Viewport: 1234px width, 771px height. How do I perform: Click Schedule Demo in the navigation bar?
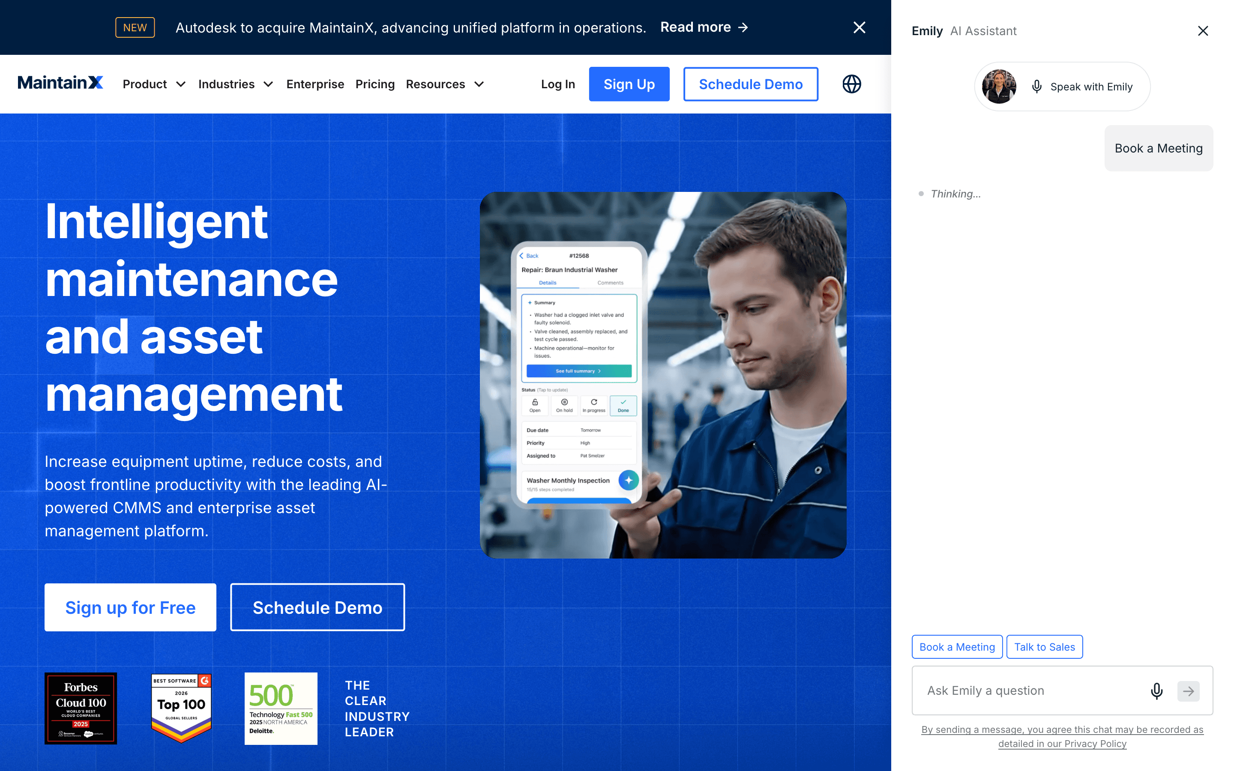click(x=751, y=84)
